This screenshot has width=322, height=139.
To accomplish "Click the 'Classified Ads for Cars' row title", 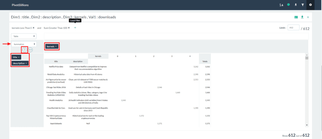I will (56, 108).
